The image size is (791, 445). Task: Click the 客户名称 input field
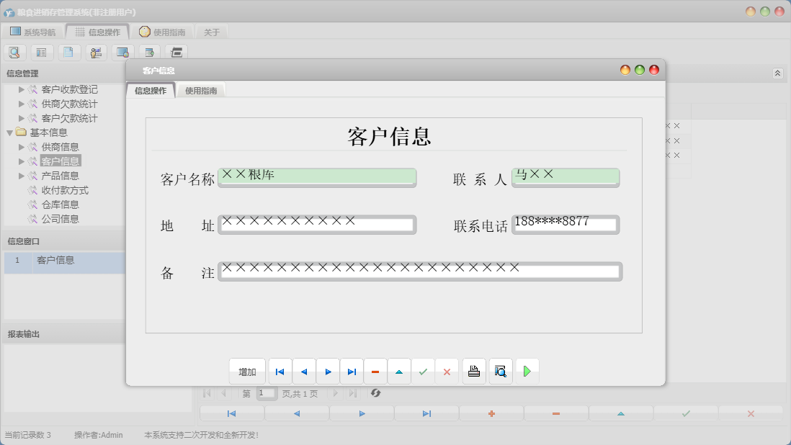[317, 177]
